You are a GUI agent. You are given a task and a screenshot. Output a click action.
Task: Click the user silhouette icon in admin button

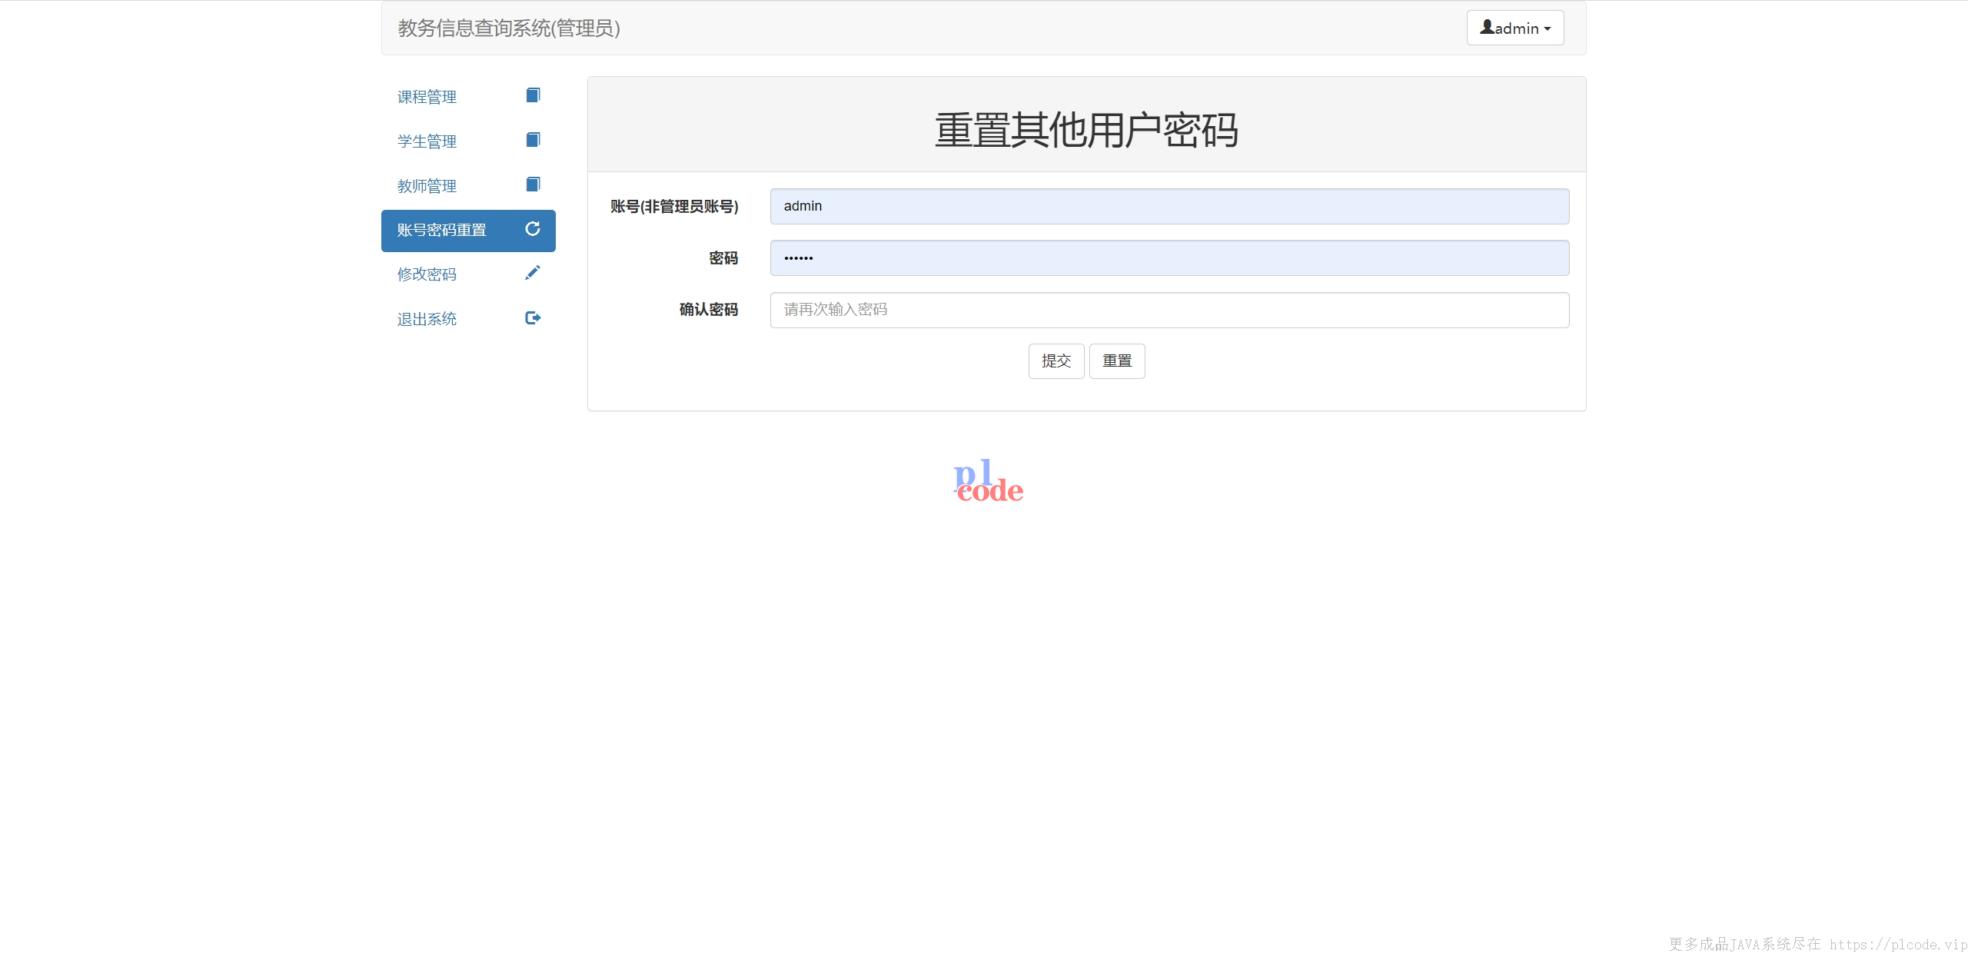[1487, 27]
